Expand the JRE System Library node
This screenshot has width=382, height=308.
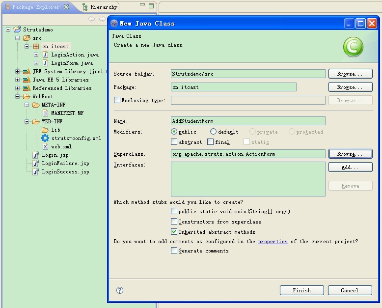[x=17, y=71]
